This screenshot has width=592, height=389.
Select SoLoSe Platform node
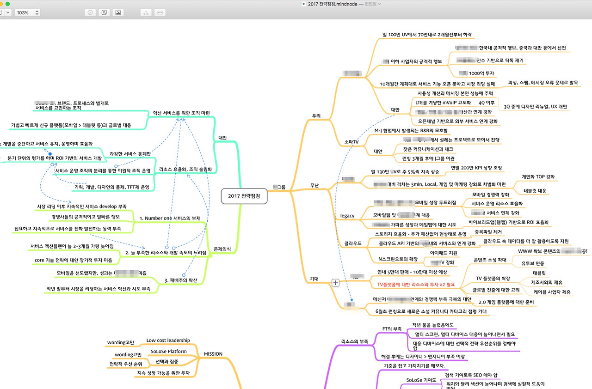pos(168,352)
